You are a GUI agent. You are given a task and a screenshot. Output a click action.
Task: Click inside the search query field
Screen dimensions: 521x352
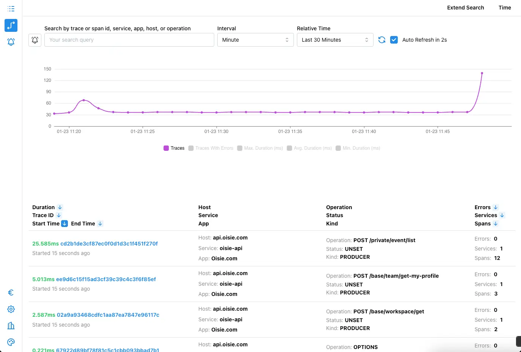click(129, 39)
